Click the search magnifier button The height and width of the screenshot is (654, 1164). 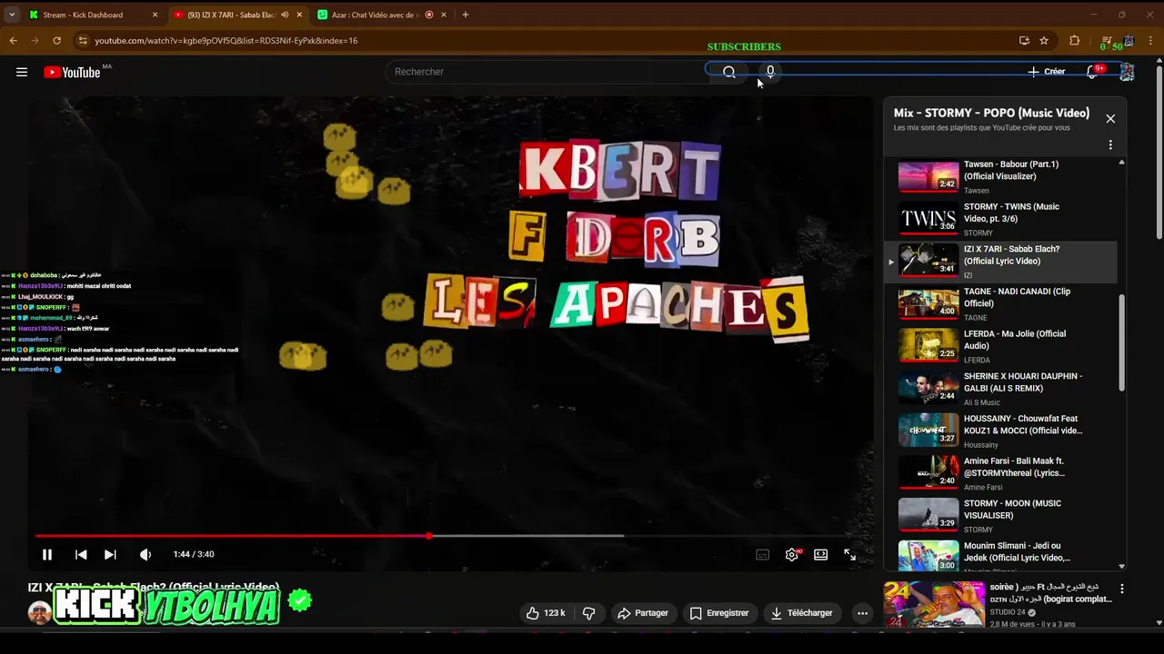pyautogui.click(x=728, y=72)
